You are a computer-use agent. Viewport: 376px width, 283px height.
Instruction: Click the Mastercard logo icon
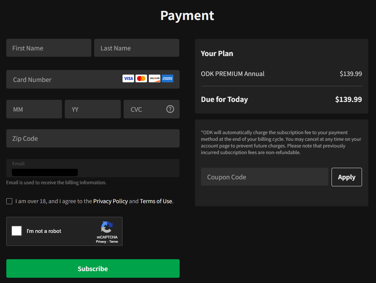point(141,78)
